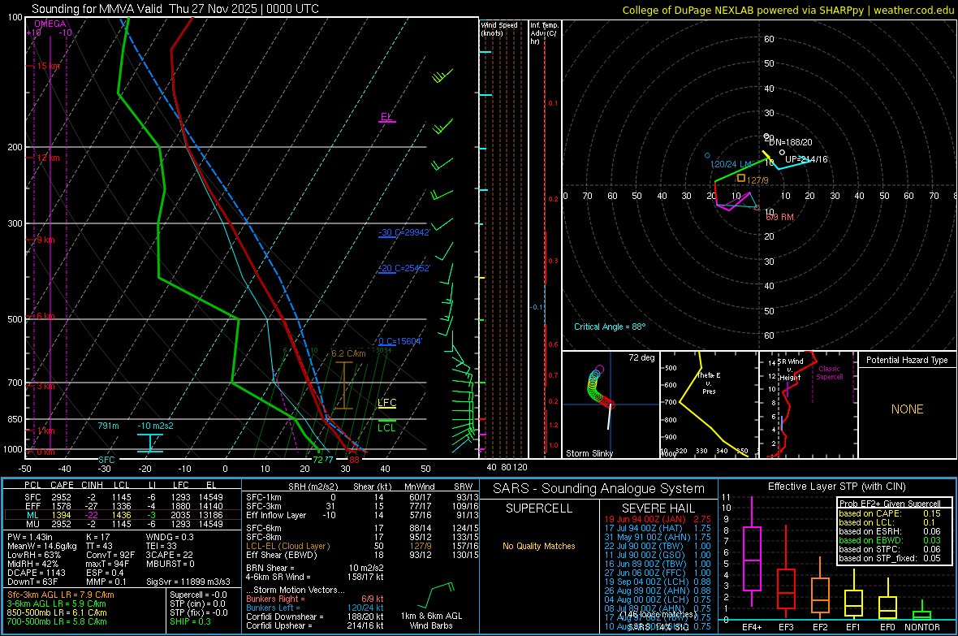Click the '72 deg' slinky tilt value
Screen dimensions: 958x636
pyautogui.click(x=641, y=357)
